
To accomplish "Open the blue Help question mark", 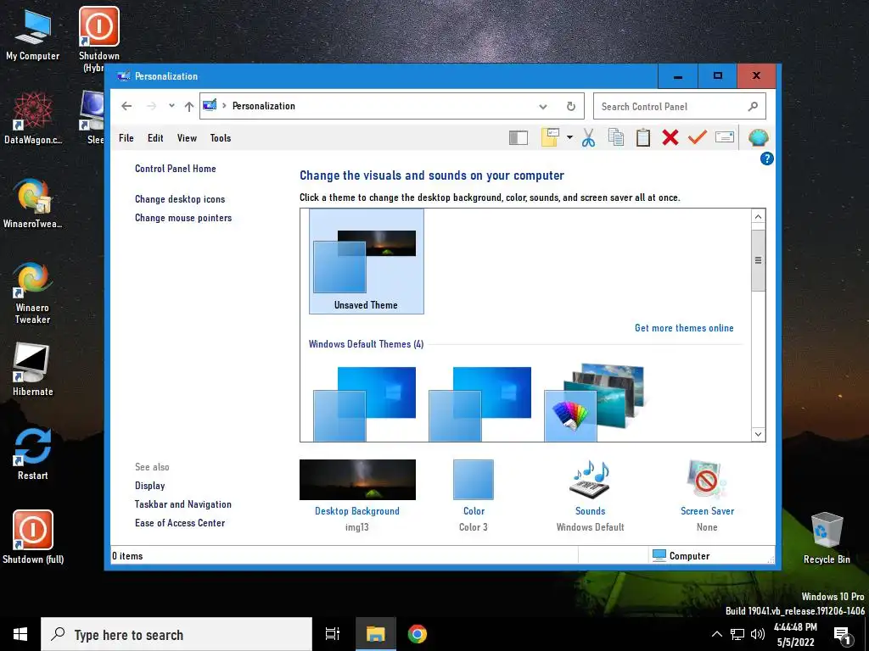I will pyautogui.click(x=766, y=159).
